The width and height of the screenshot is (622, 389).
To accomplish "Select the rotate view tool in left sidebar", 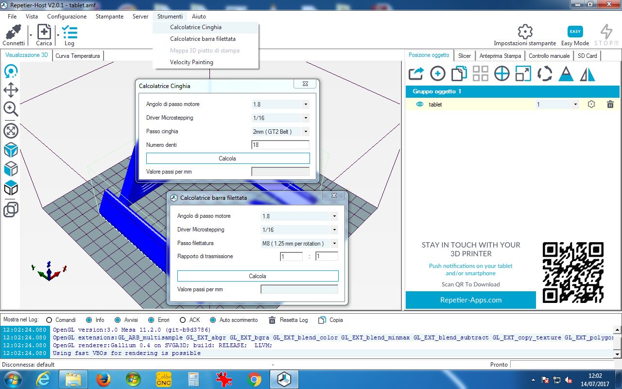I will pyautogui.click(x=11, y=71).
